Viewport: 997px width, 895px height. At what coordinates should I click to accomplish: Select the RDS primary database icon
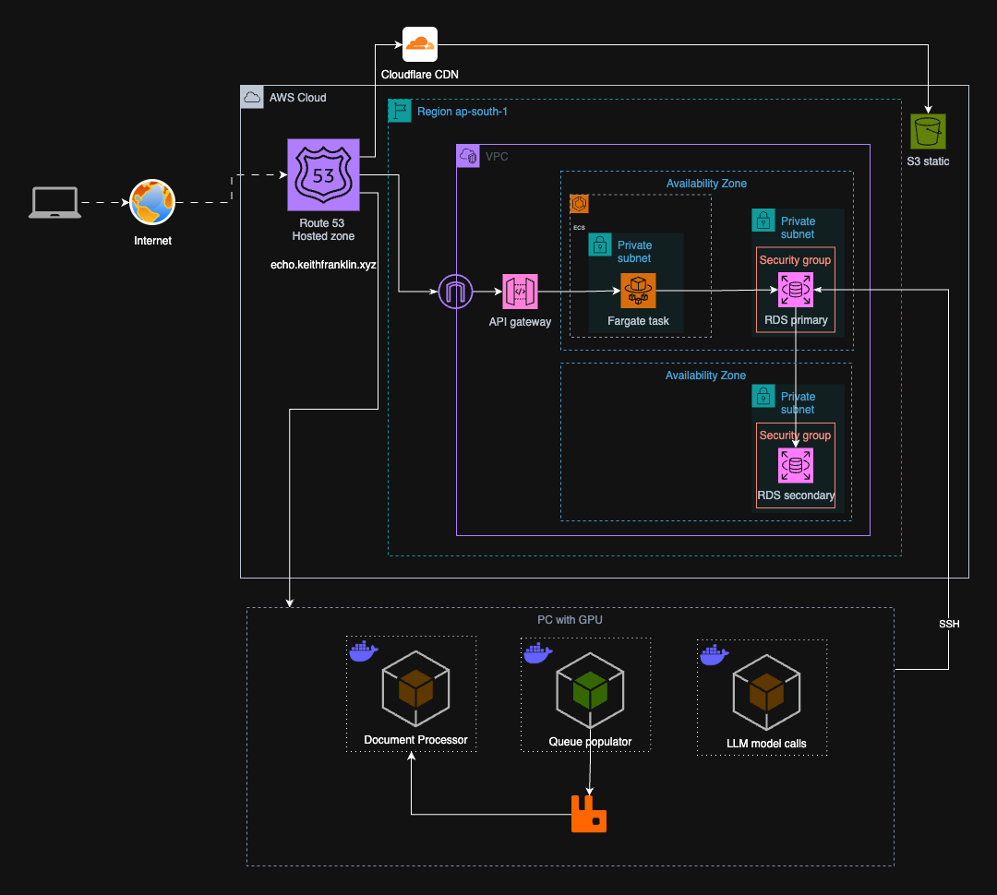[x=795, y=291]
